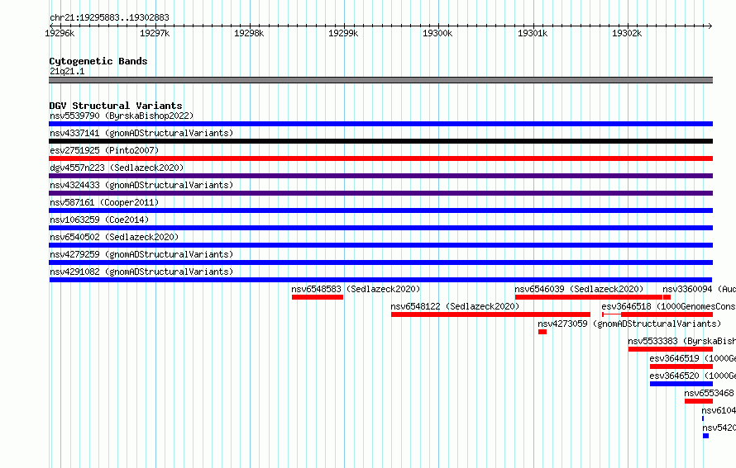This screenshot has width=736, height=468.
Task: Select the blue nsv6540502 variant bar
Action: (x=380, y=245)
